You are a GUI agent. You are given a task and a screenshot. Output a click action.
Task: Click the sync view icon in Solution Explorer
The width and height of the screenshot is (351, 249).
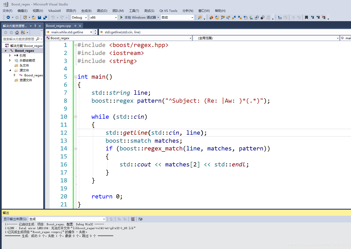tap(23, 32)
